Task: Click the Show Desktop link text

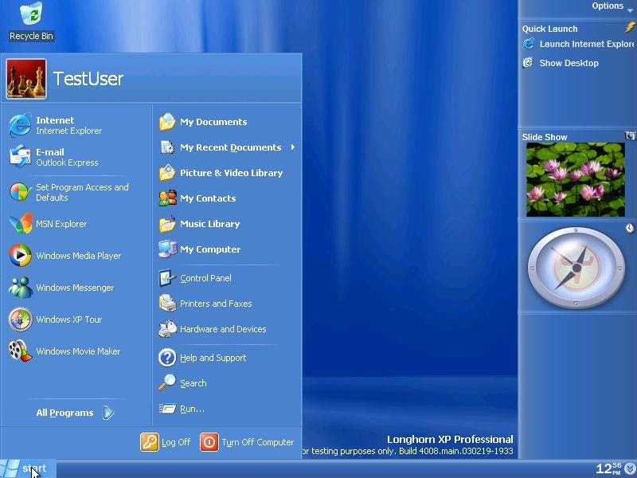Action: 569,63
